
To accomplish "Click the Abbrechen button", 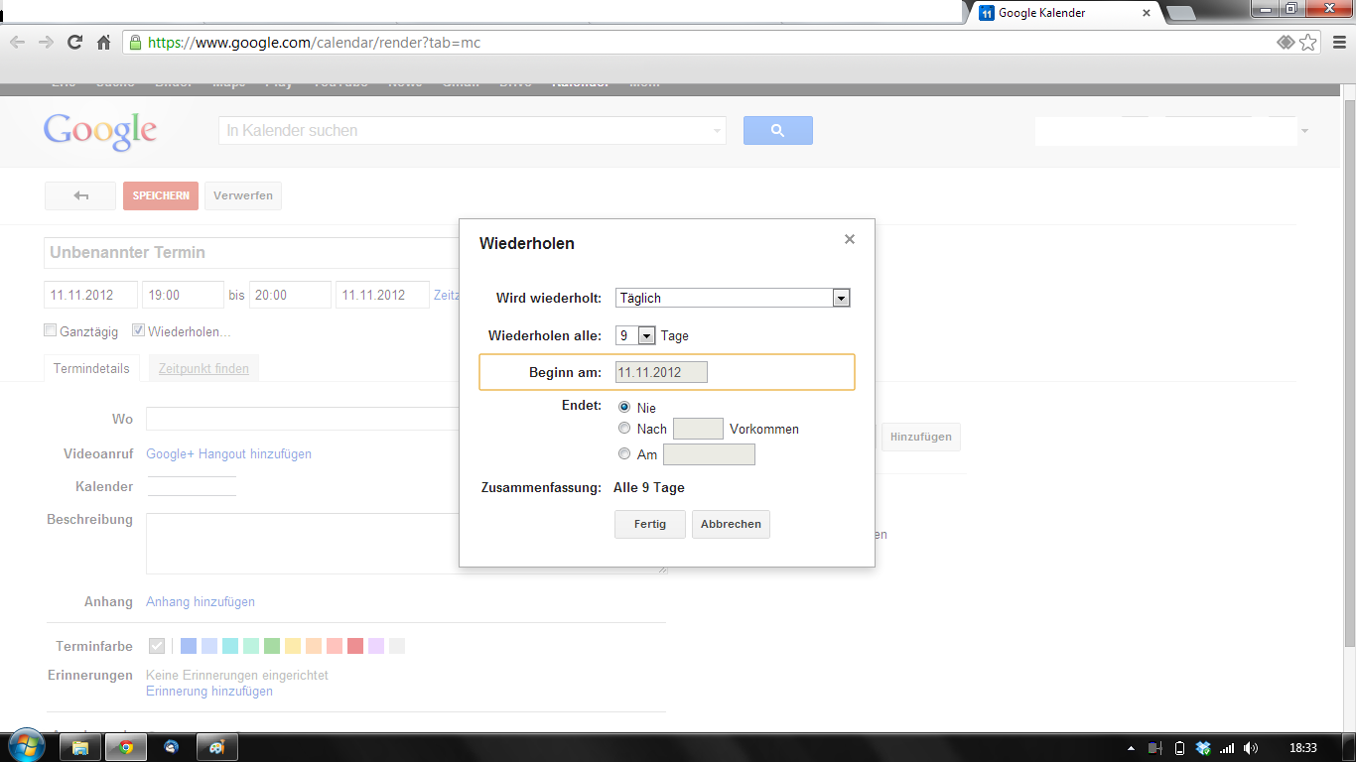I will pyautogui.click(x=731, y=524).
